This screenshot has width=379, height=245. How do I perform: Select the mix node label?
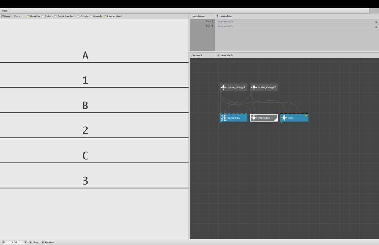(291, 118)
